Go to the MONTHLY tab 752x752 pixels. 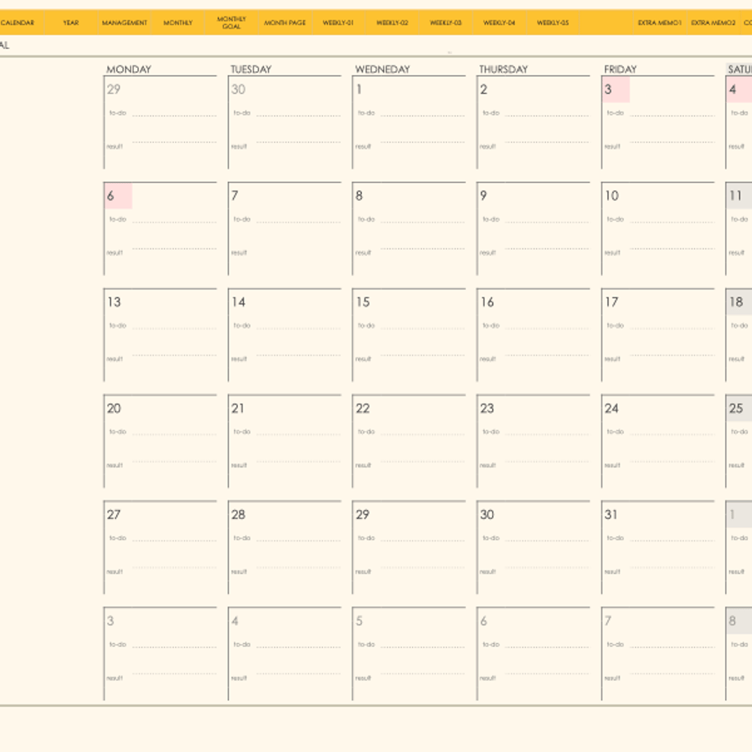pos(178,23)
